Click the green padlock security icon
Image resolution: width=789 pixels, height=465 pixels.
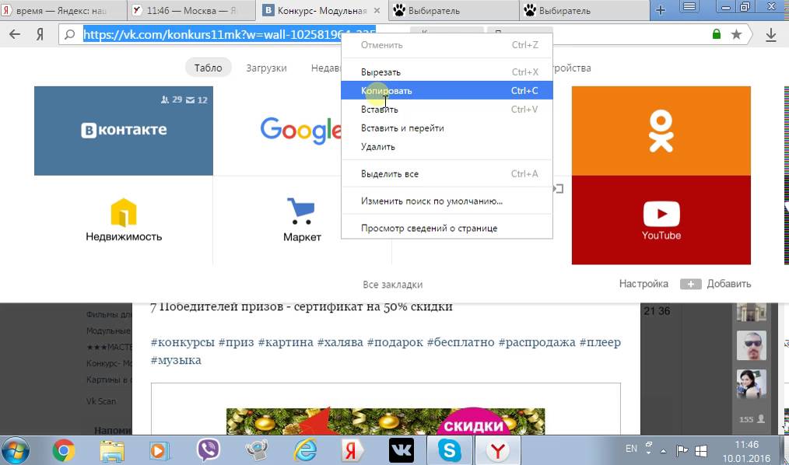[717, 34]
